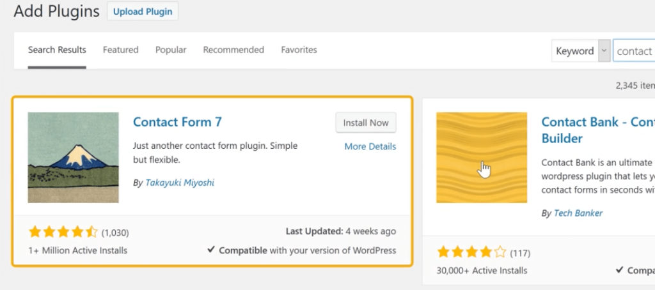Switch to the Popular tab

pos(171,50)
